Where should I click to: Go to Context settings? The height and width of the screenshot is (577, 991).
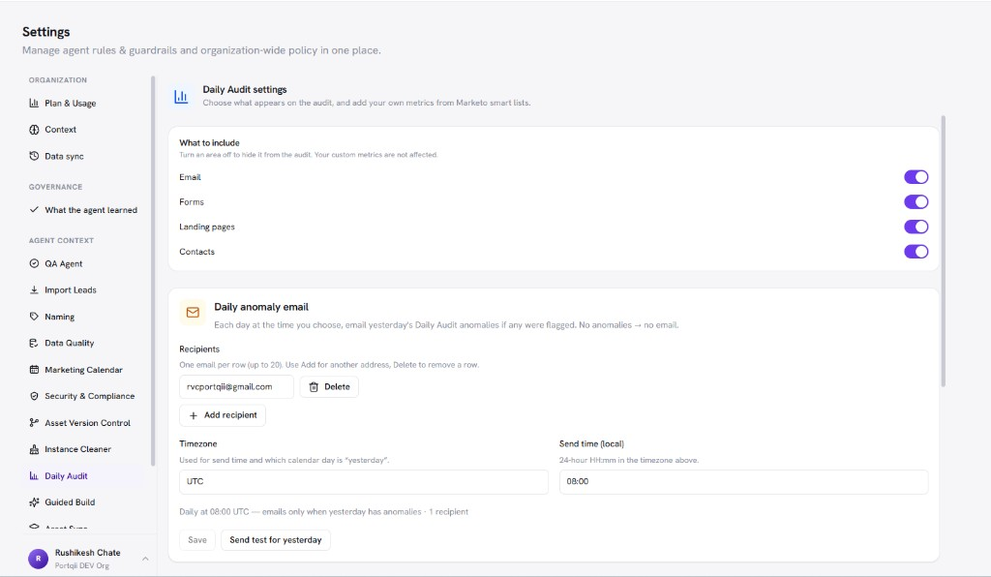coord(82,130)
